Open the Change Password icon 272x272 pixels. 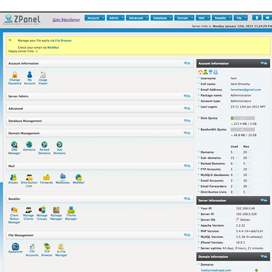click(x=15, y=78)
